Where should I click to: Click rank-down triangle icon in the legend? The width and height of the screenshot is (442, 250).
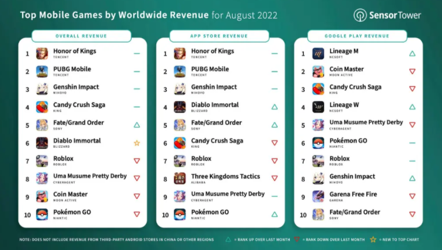point(297,239)
